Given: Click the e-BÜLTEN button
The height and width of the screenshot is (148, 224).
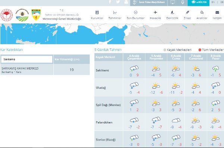Looking at the screenshot, I should click(x=199, y=2).
